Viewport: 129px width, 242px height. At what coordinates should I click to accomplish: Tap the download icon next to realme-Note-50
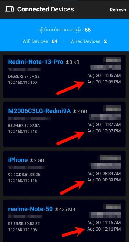(x=57, y=209)
